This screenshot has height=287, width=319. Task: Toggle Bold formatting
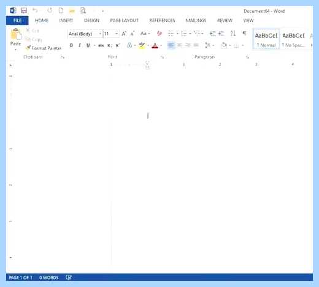(x=71, y=45)
